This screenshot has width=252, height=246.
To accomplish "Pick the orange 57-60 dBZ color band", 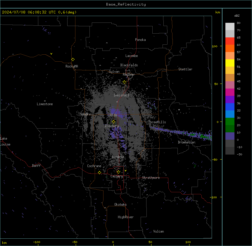I will pos(230,48).
